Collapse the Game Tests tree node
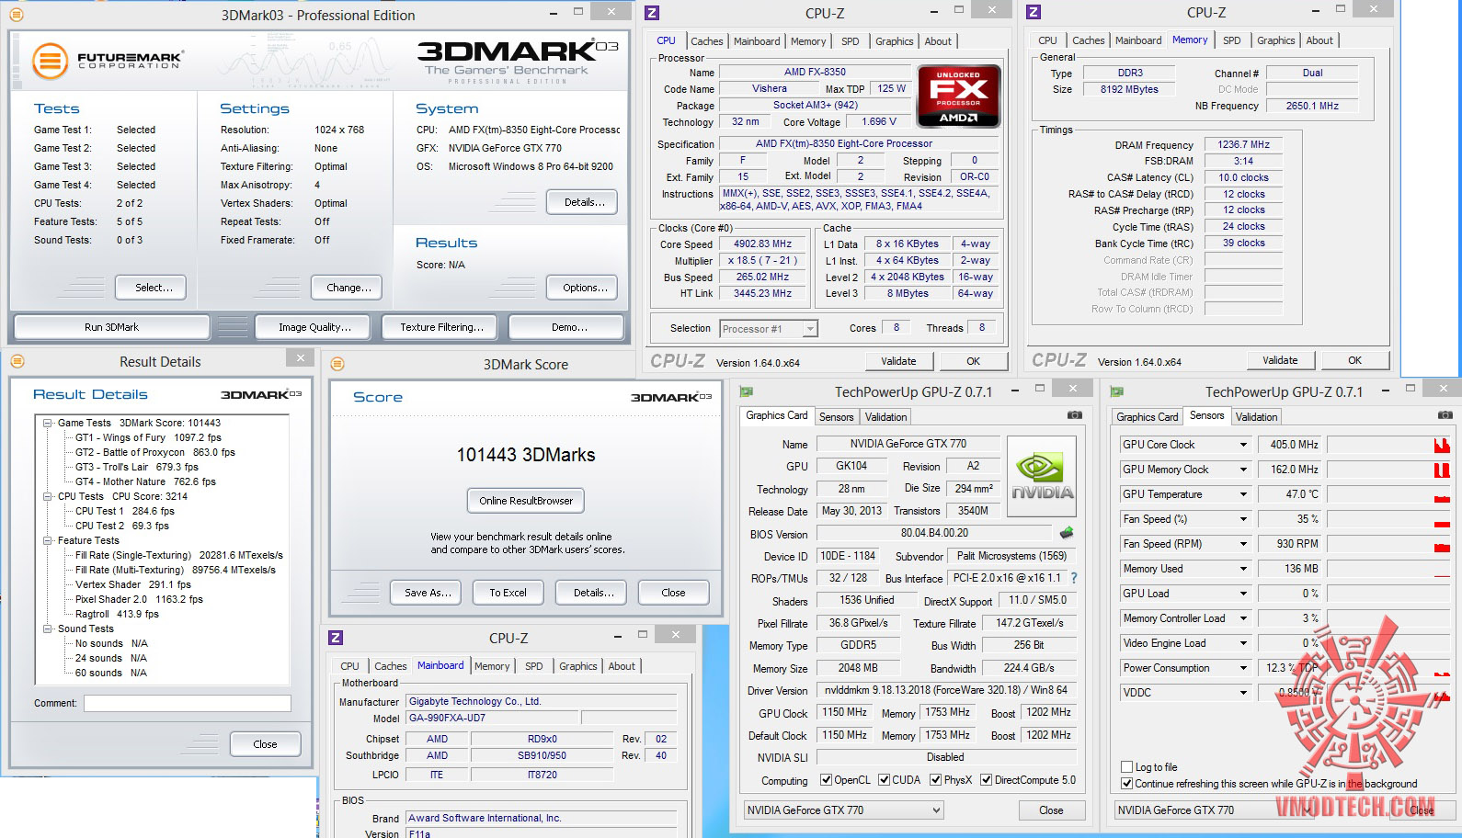 coord(47,423)
